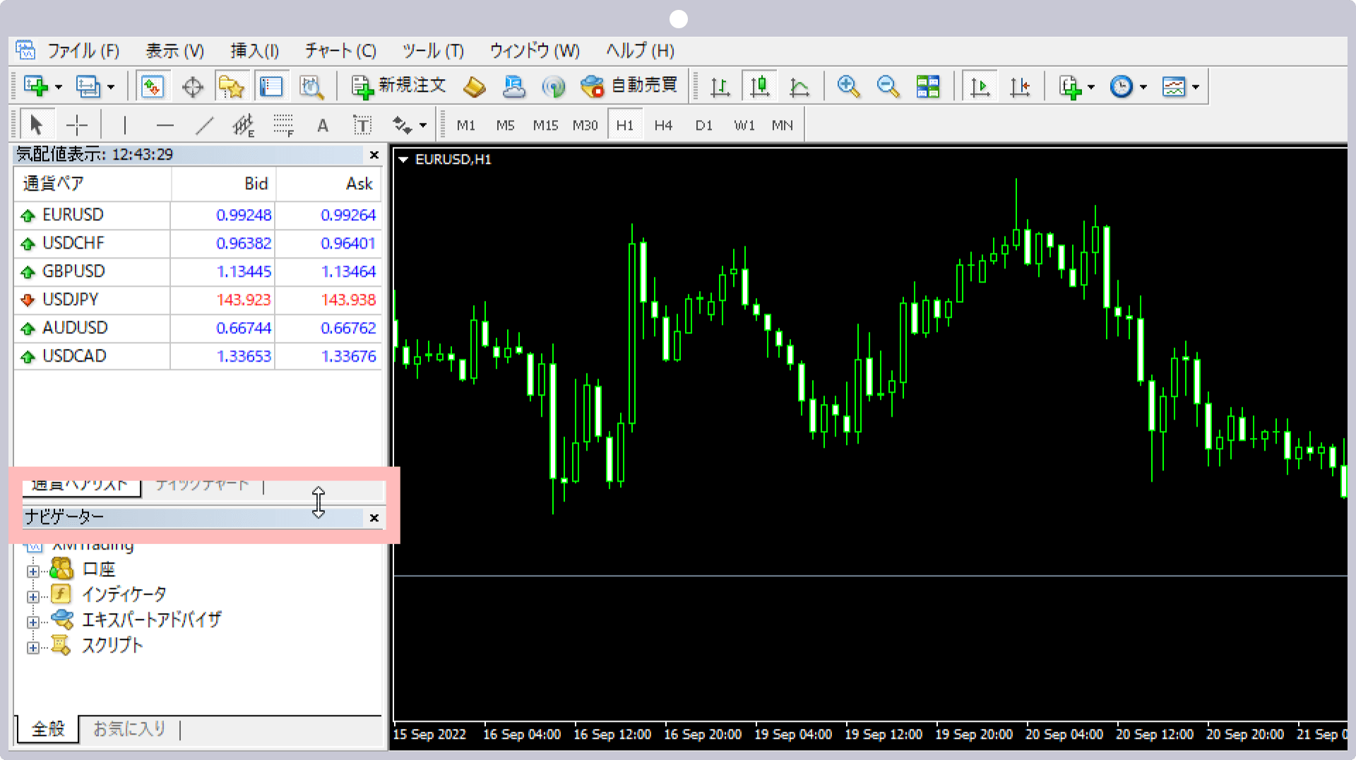Expand templates dropdown arrow
The width and height of the screenshot is (1356, 760).
(x=1196, y=88)
